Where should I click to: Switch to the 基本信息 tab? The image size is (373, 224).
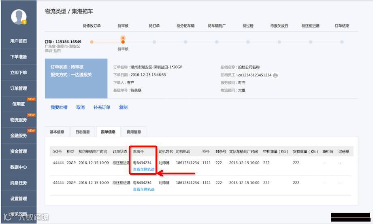57,132
